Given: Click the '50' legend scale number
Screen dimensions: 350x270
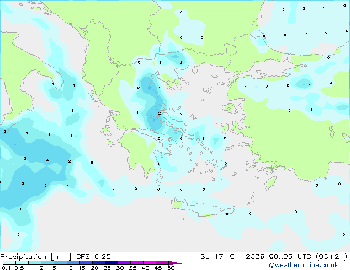Looking at the screenshot, I should click(x=171, y=268).
